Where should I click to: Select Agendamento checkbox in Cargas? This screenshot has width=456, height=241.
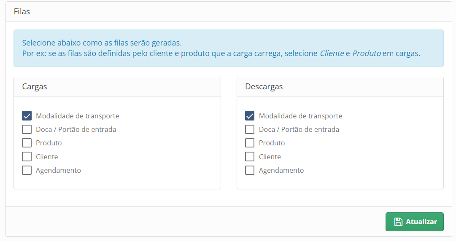tap(27, 170)
